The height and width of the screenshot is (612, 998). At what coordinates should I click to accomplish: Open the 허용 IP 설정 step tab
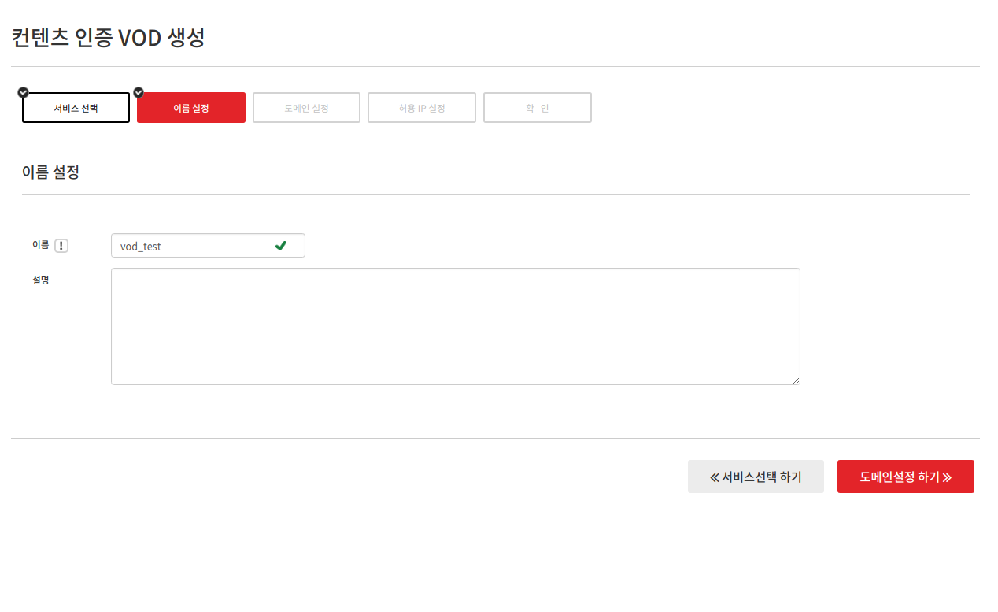[422, 108]
